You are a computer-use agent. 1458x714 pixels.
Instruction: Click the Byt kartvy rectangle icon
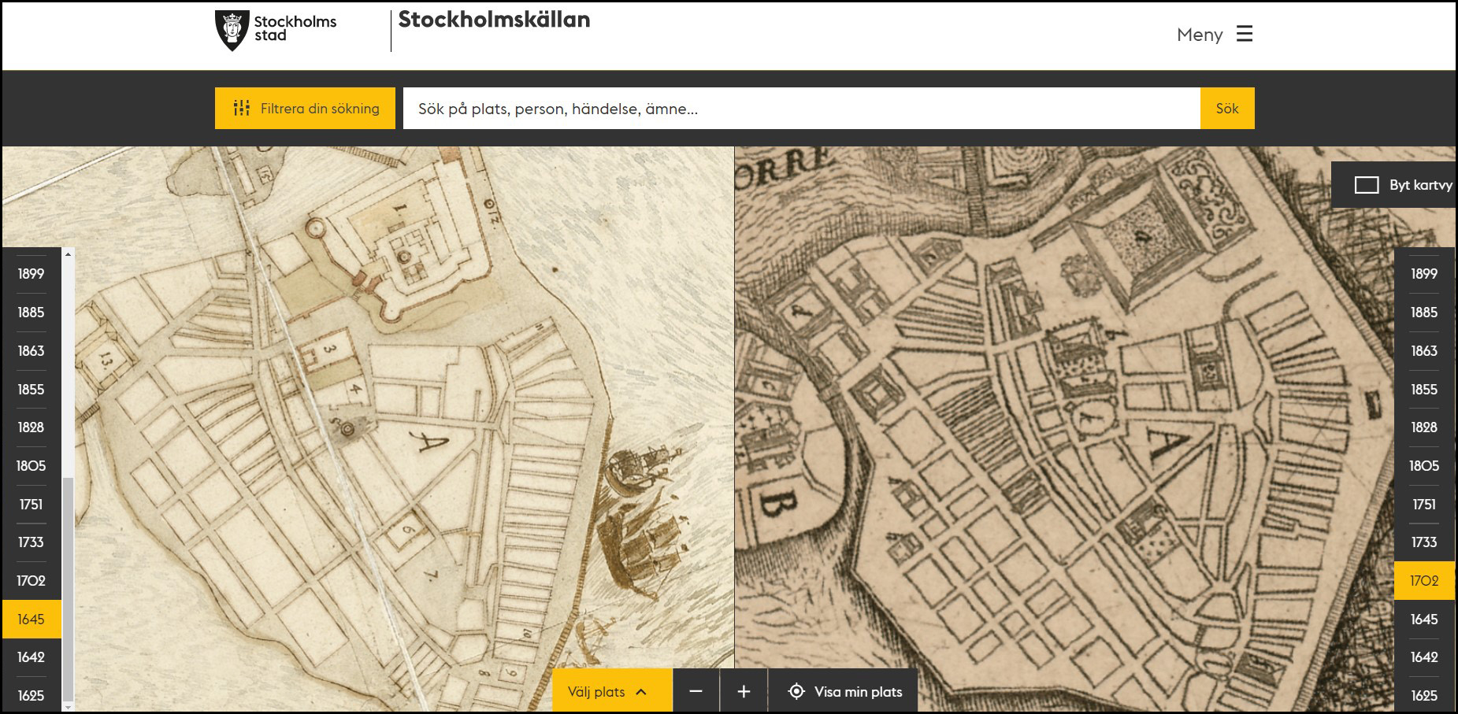pos(1367,185)
